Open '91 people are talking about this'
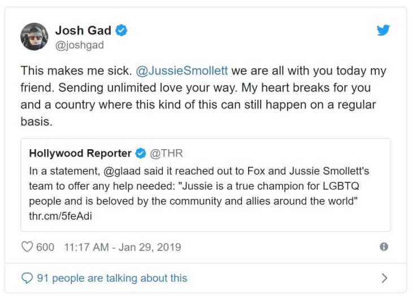 point(111,278)
